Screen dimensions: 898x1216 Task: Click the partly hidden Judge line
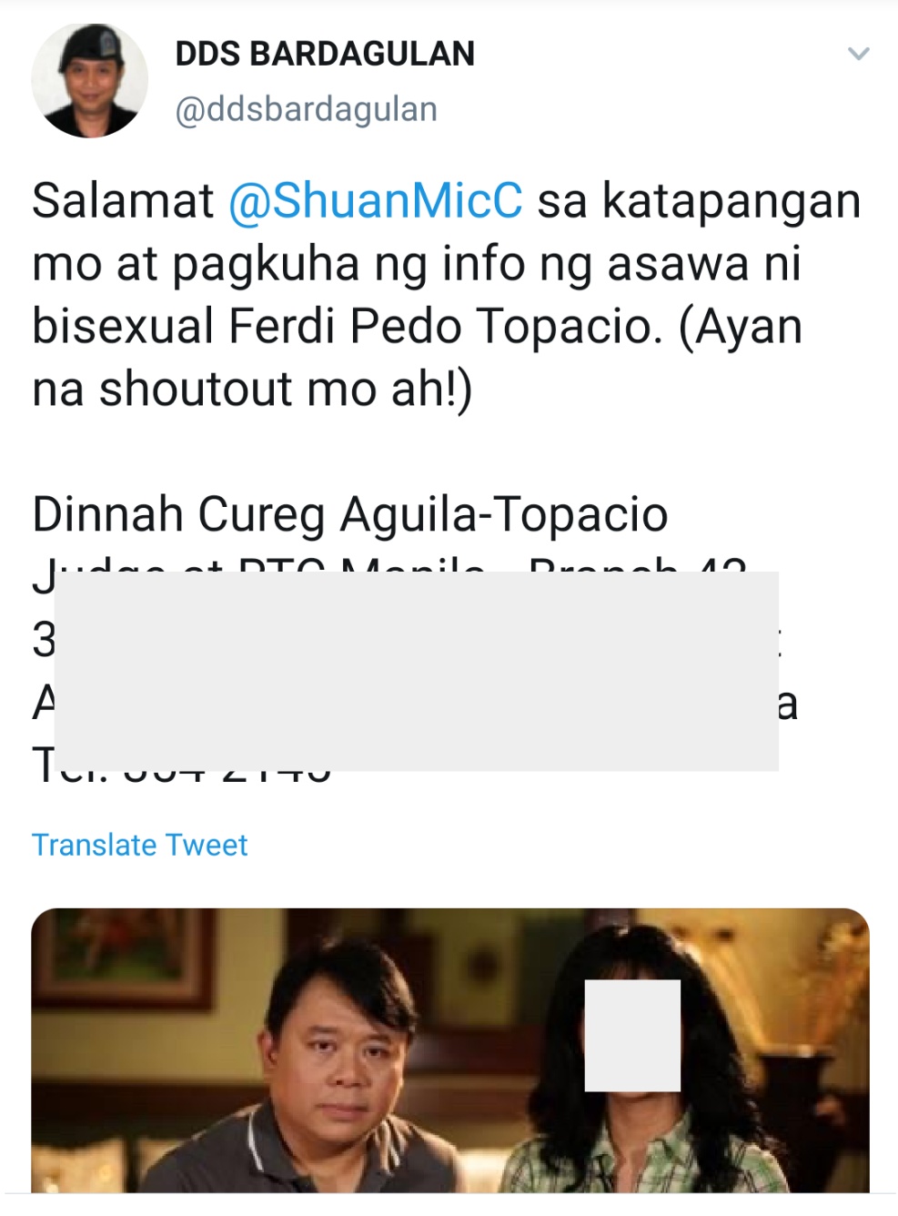click(x=389, y=573)
